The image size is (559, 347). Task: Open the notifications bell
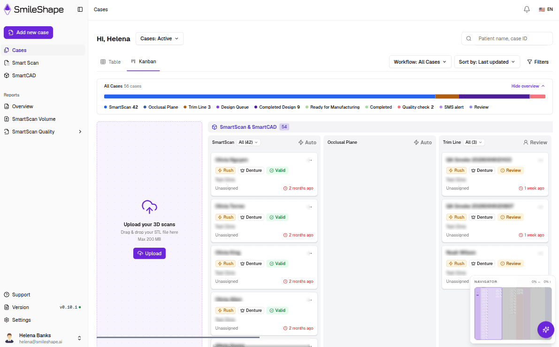click(x=527, y=9)
